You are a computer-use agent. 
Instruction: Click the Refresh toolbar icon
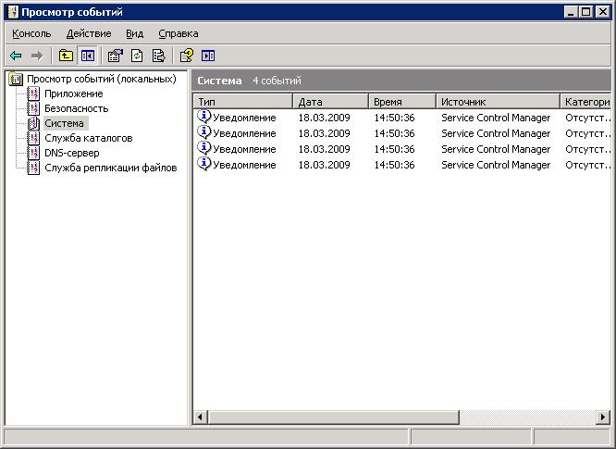click(137, 56)
